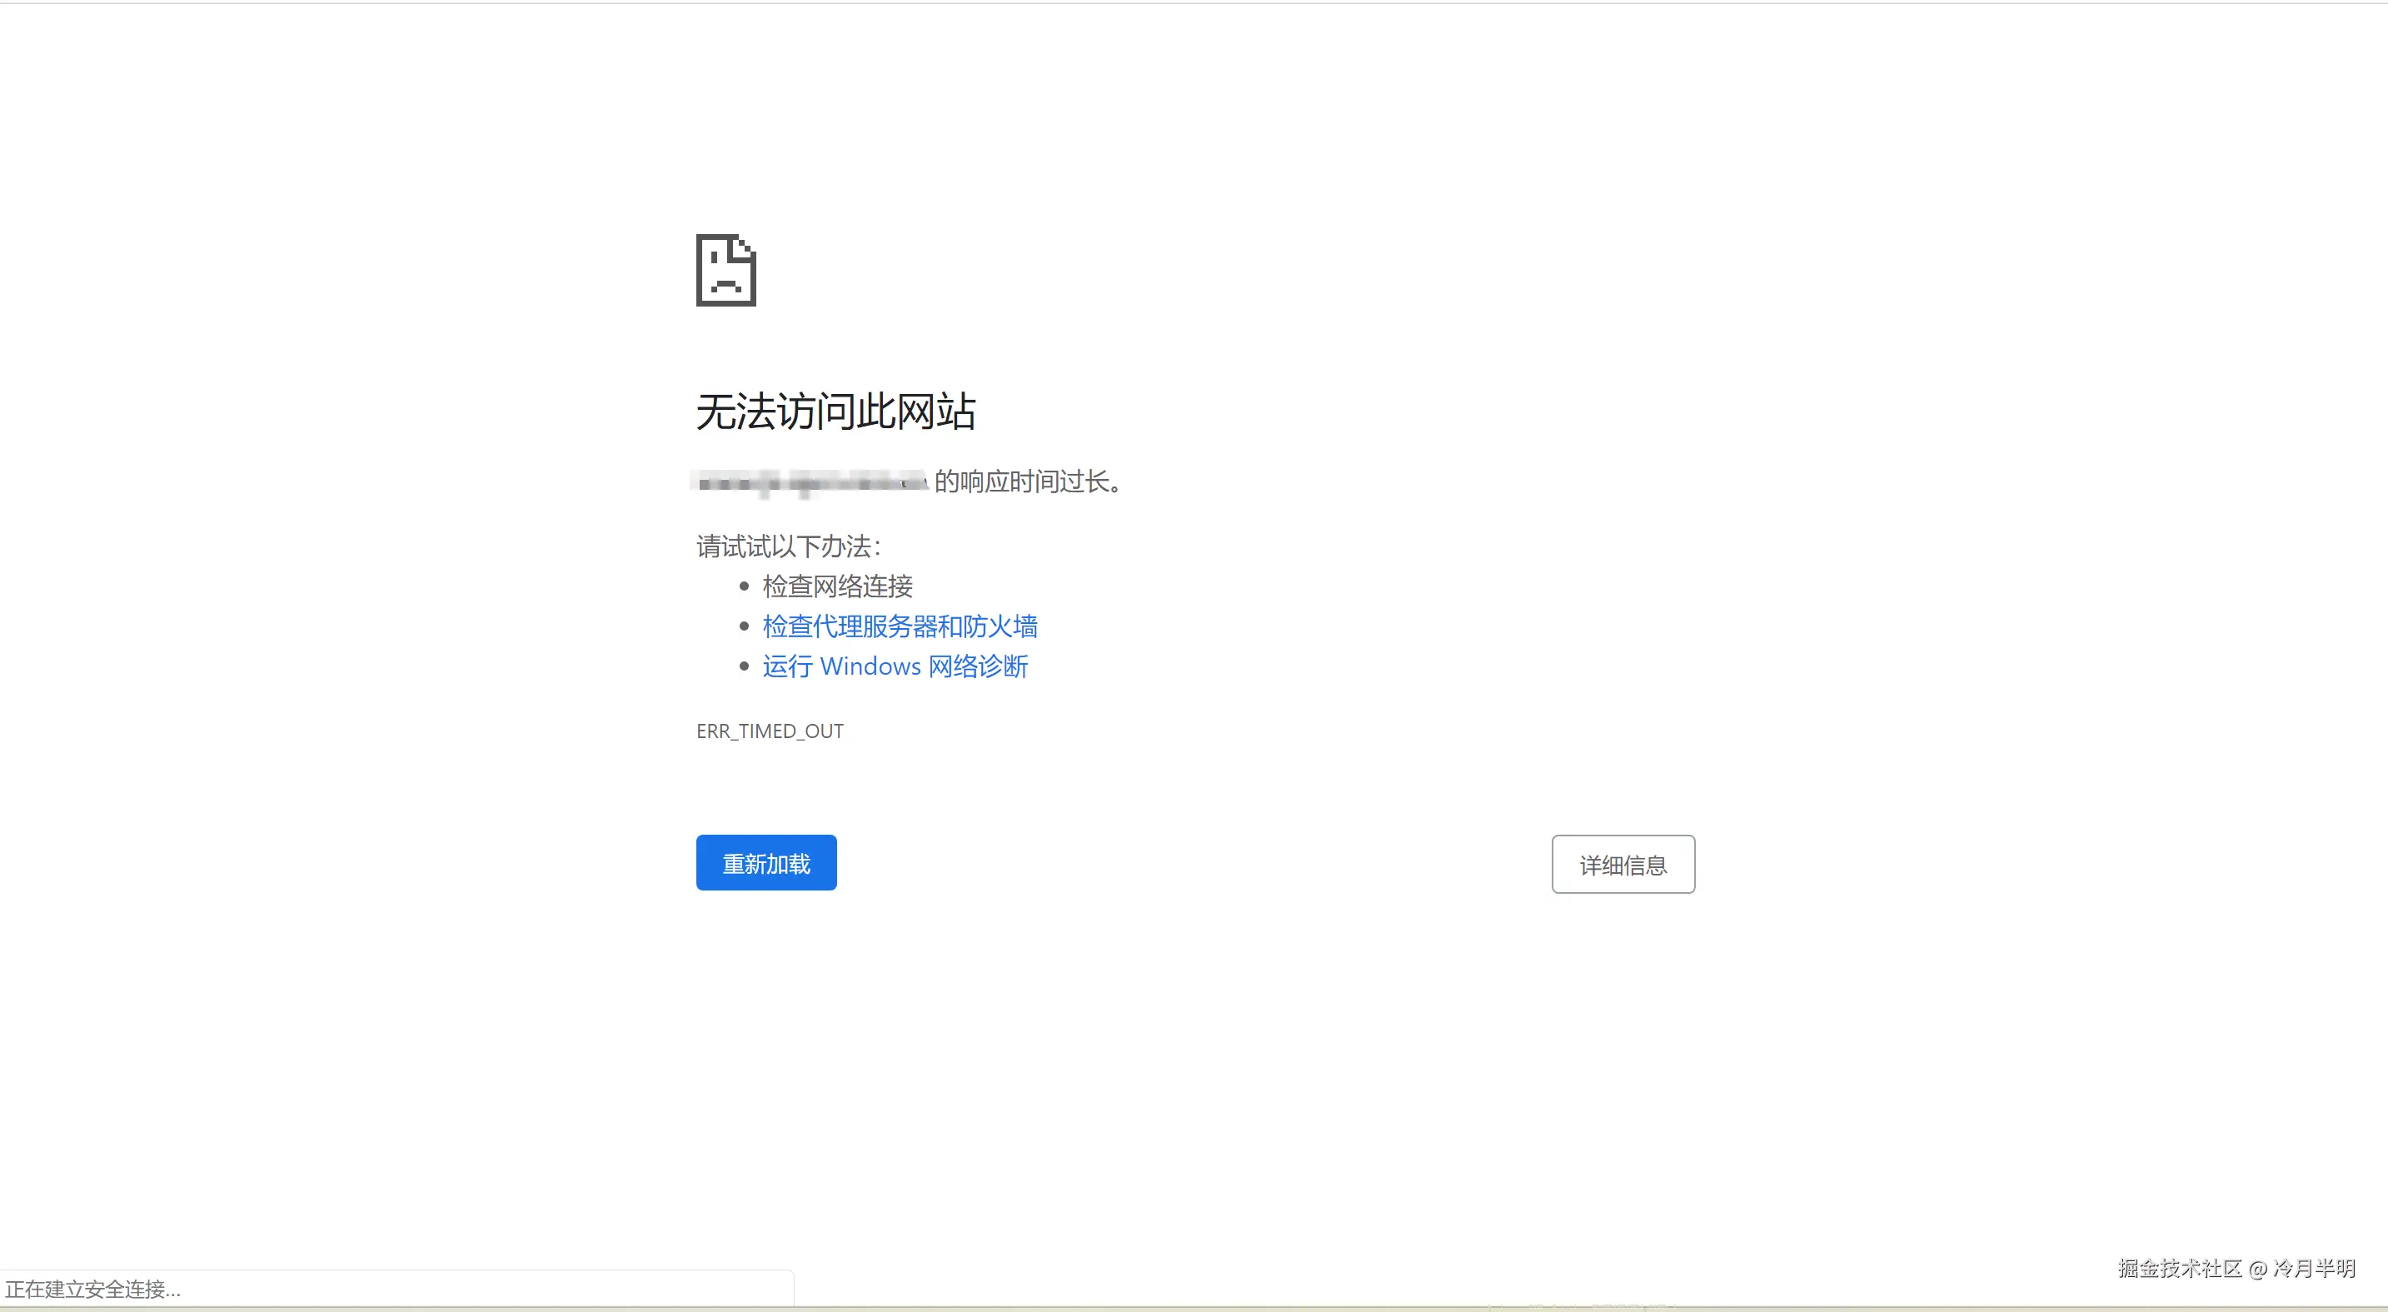
Task: Click the bullet dot before 运行 Windows 网络诊断
Action: (744, 666)
